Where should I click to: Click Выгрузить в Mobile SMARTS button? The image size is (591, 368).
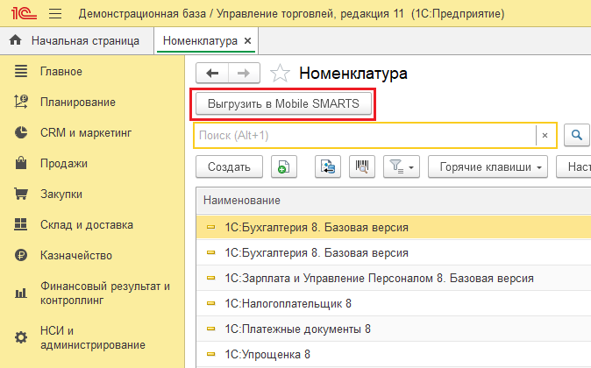coord(283,103)
